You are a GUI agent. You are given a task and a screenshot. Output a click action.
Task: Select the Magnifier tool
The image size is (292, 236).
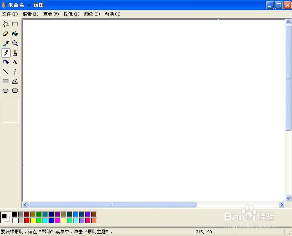coord(15,43)
